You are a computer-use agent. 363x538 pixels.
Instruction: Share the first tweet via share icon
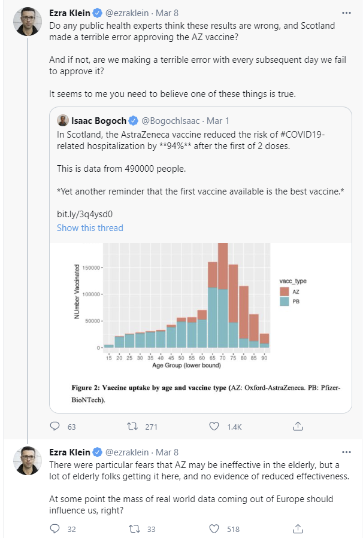point(297,427)
